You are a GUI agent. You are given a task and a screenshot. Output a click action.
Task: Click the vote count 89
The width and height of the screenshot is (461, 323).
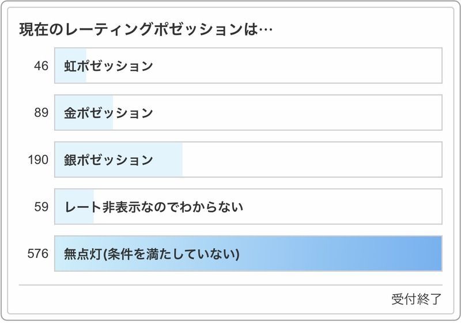41,113
